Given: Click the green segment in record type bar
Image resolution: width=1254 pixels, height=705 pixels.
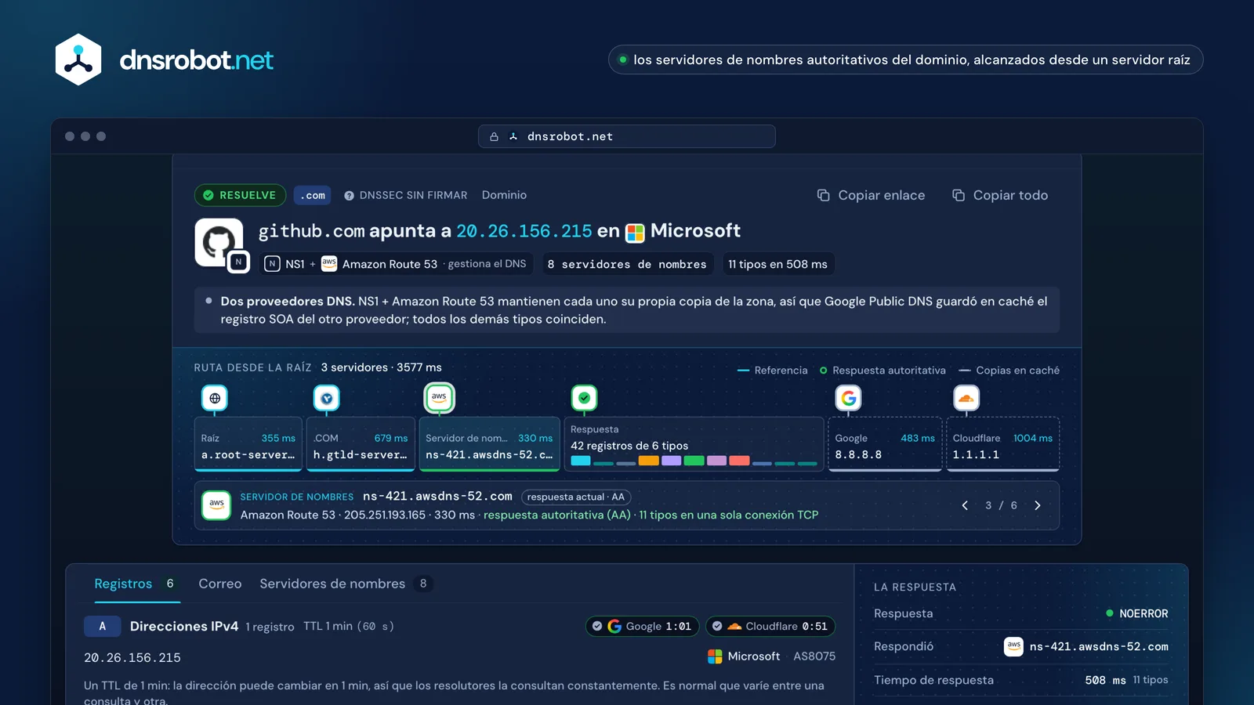Looking at the screenshot, I should point(694,461).
